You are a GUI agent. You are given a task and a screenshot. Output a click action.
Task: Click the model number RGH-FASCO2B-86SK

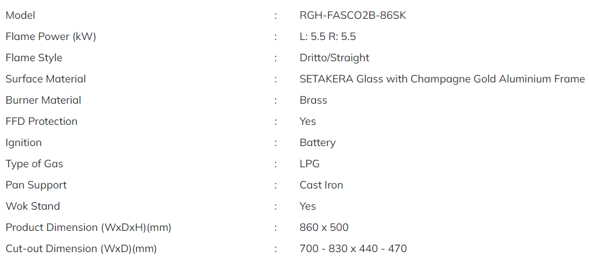[x=353, y=15]
